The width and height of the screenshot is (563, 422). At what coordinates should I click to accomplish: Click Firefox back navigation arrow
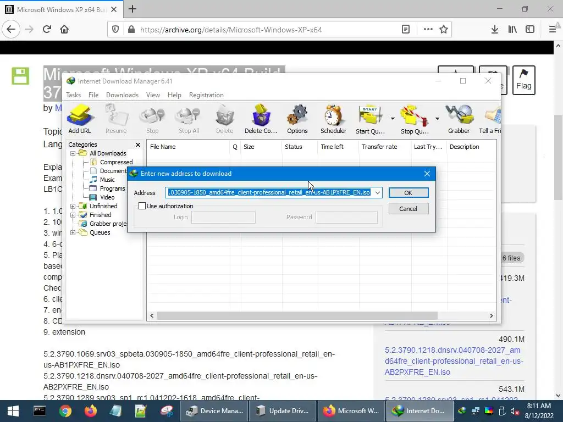pos(11,29)
